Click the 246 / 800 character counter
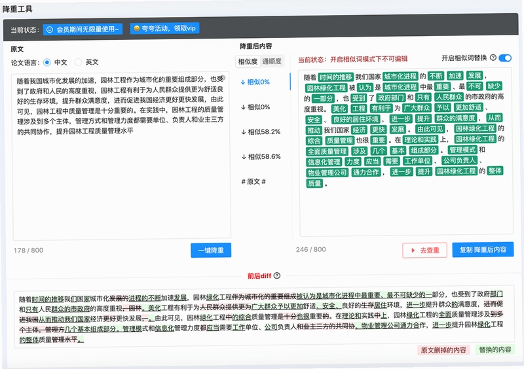This screenshot has width=524, height=369. tap(310, 249)
